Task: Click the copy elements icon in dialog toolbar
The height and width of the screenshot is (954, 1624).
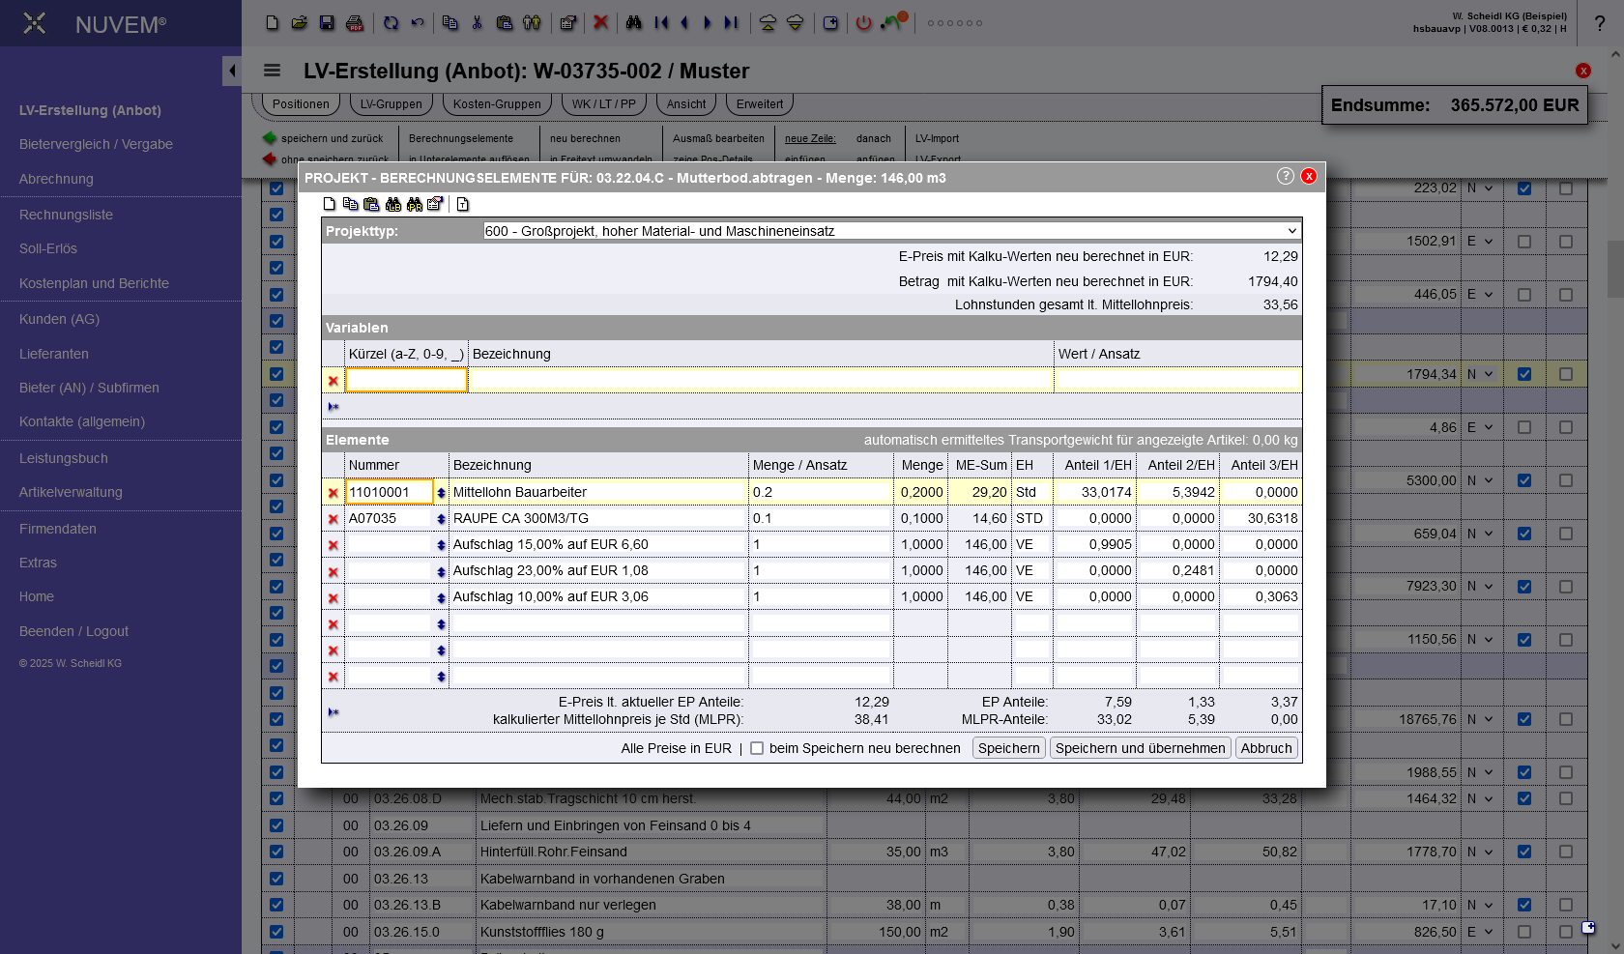Action: point(350,204)
